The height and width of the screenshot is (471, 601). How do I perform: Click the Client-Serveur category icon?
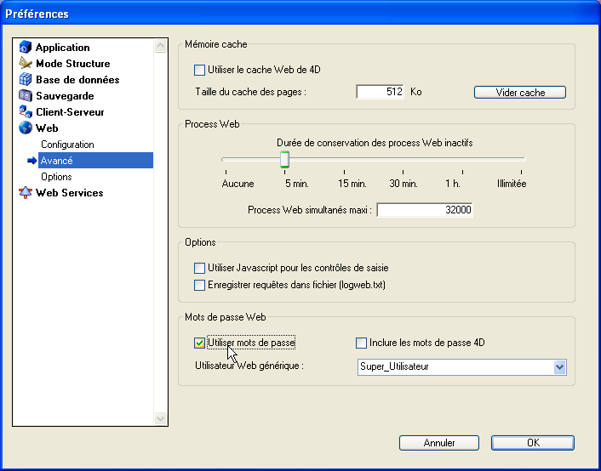tap(26, 112)
